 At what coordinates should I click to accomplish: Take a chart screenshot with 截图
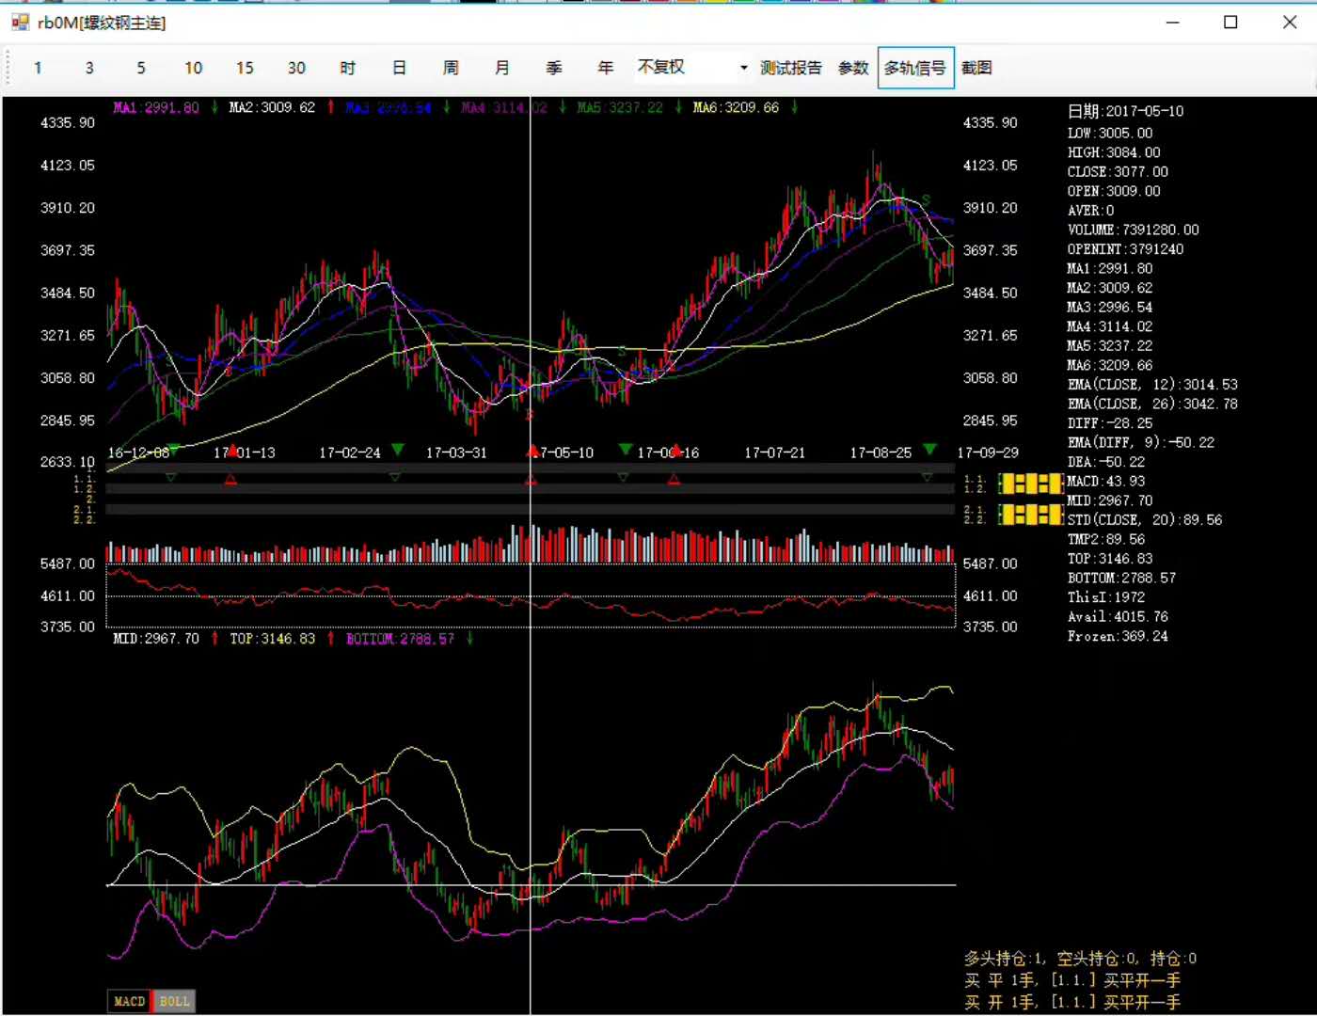[976, 68]
